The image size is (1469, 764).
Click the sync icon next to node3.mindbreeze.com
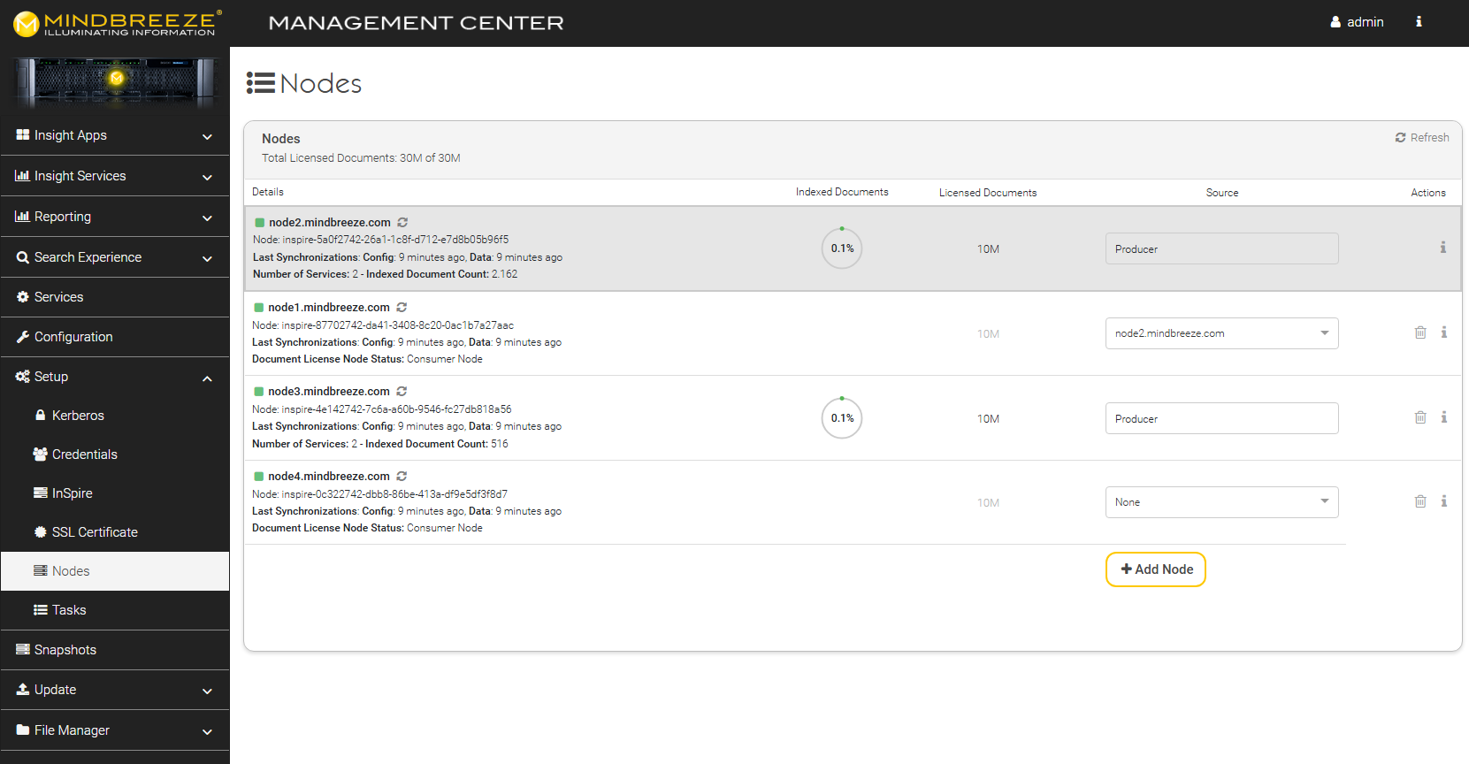(402, 392)
